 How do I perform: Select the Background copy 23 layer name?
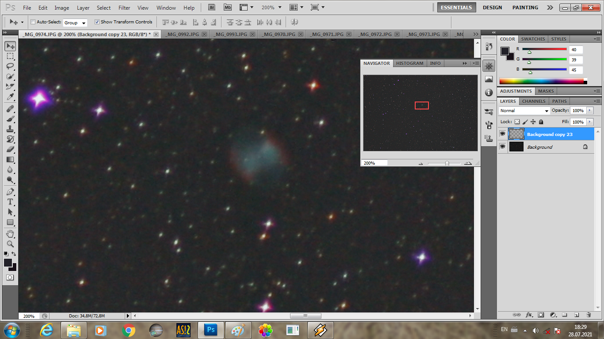pyautogui.click(x=550, y=134)
